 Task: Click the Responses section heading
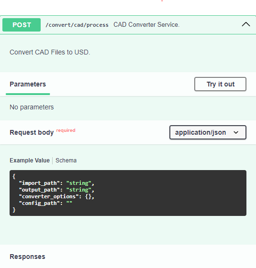27,257
